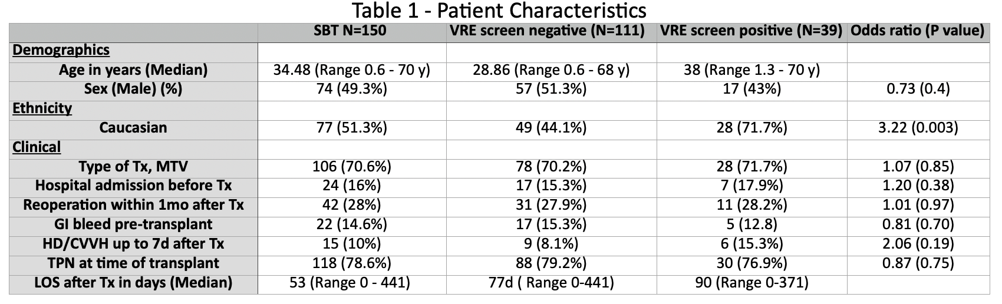Viewport: 1002px width, 304px height.
Task: Select the "Sex (Male) (%)" row label
Action: pyautogui.click(x=133, y=89)
